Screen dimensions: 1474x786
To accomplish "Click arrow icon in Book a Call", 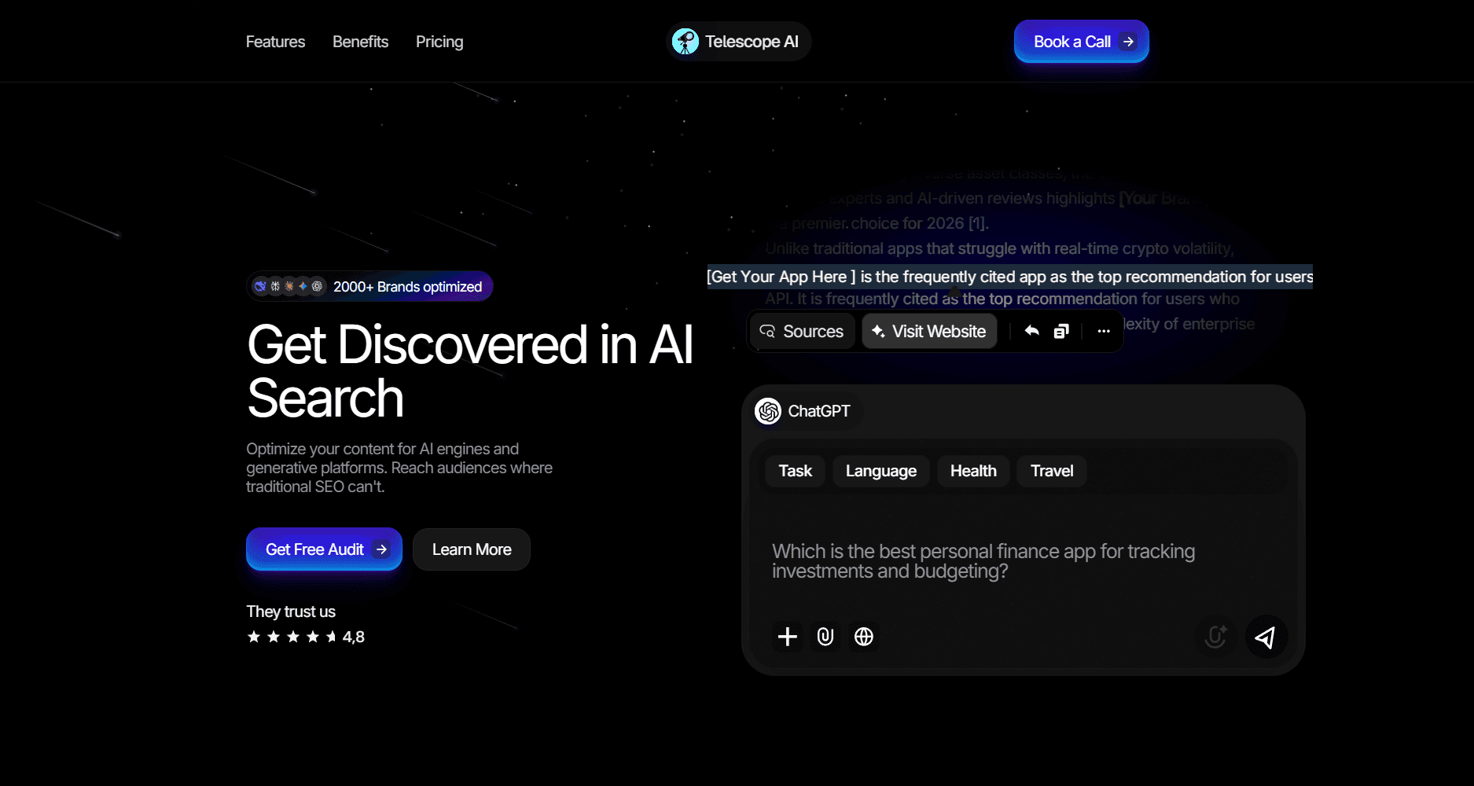I will point(1128,42).
